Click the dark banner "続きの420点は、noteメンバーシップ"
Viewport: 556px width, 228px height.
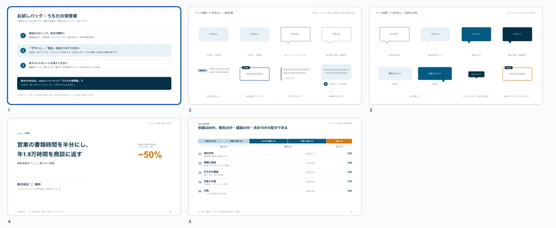tap(94, 83)
